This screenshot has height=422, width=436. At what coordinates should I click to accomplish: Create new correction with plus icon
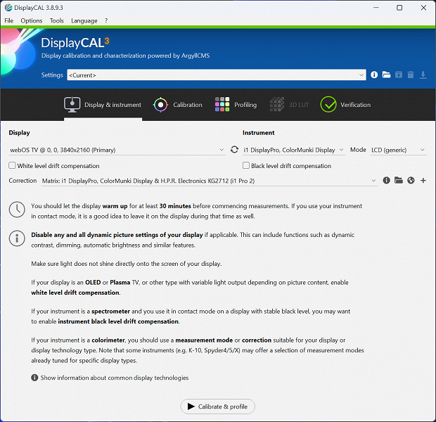coord(423,180)
